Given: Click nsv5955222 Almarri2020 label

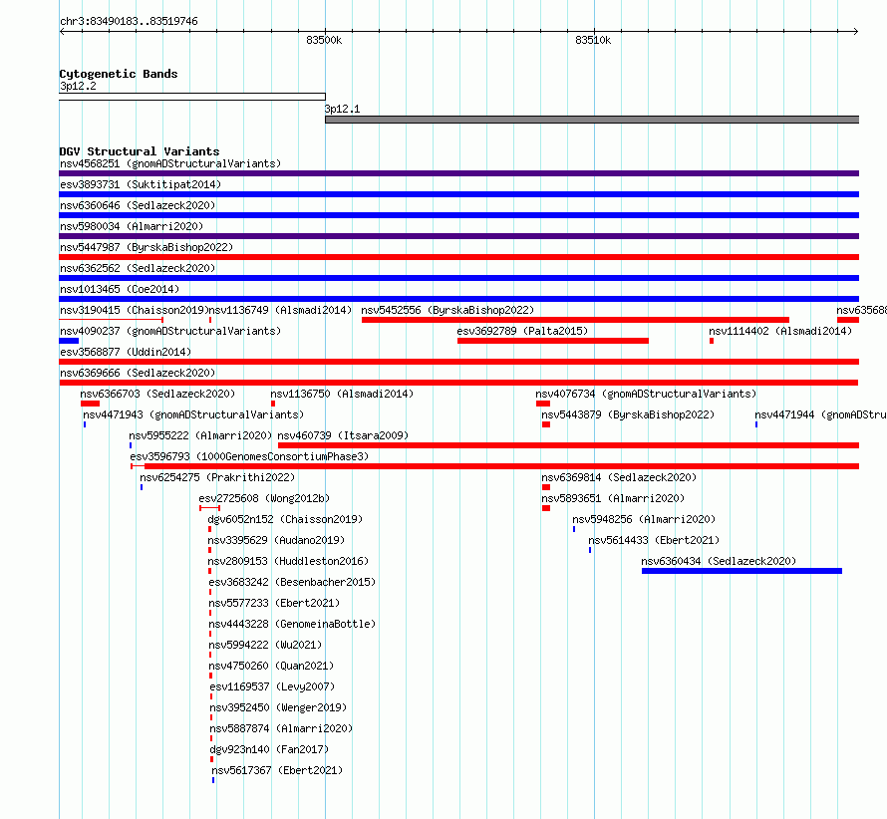Looking at the screenshot, I should 200,436.
